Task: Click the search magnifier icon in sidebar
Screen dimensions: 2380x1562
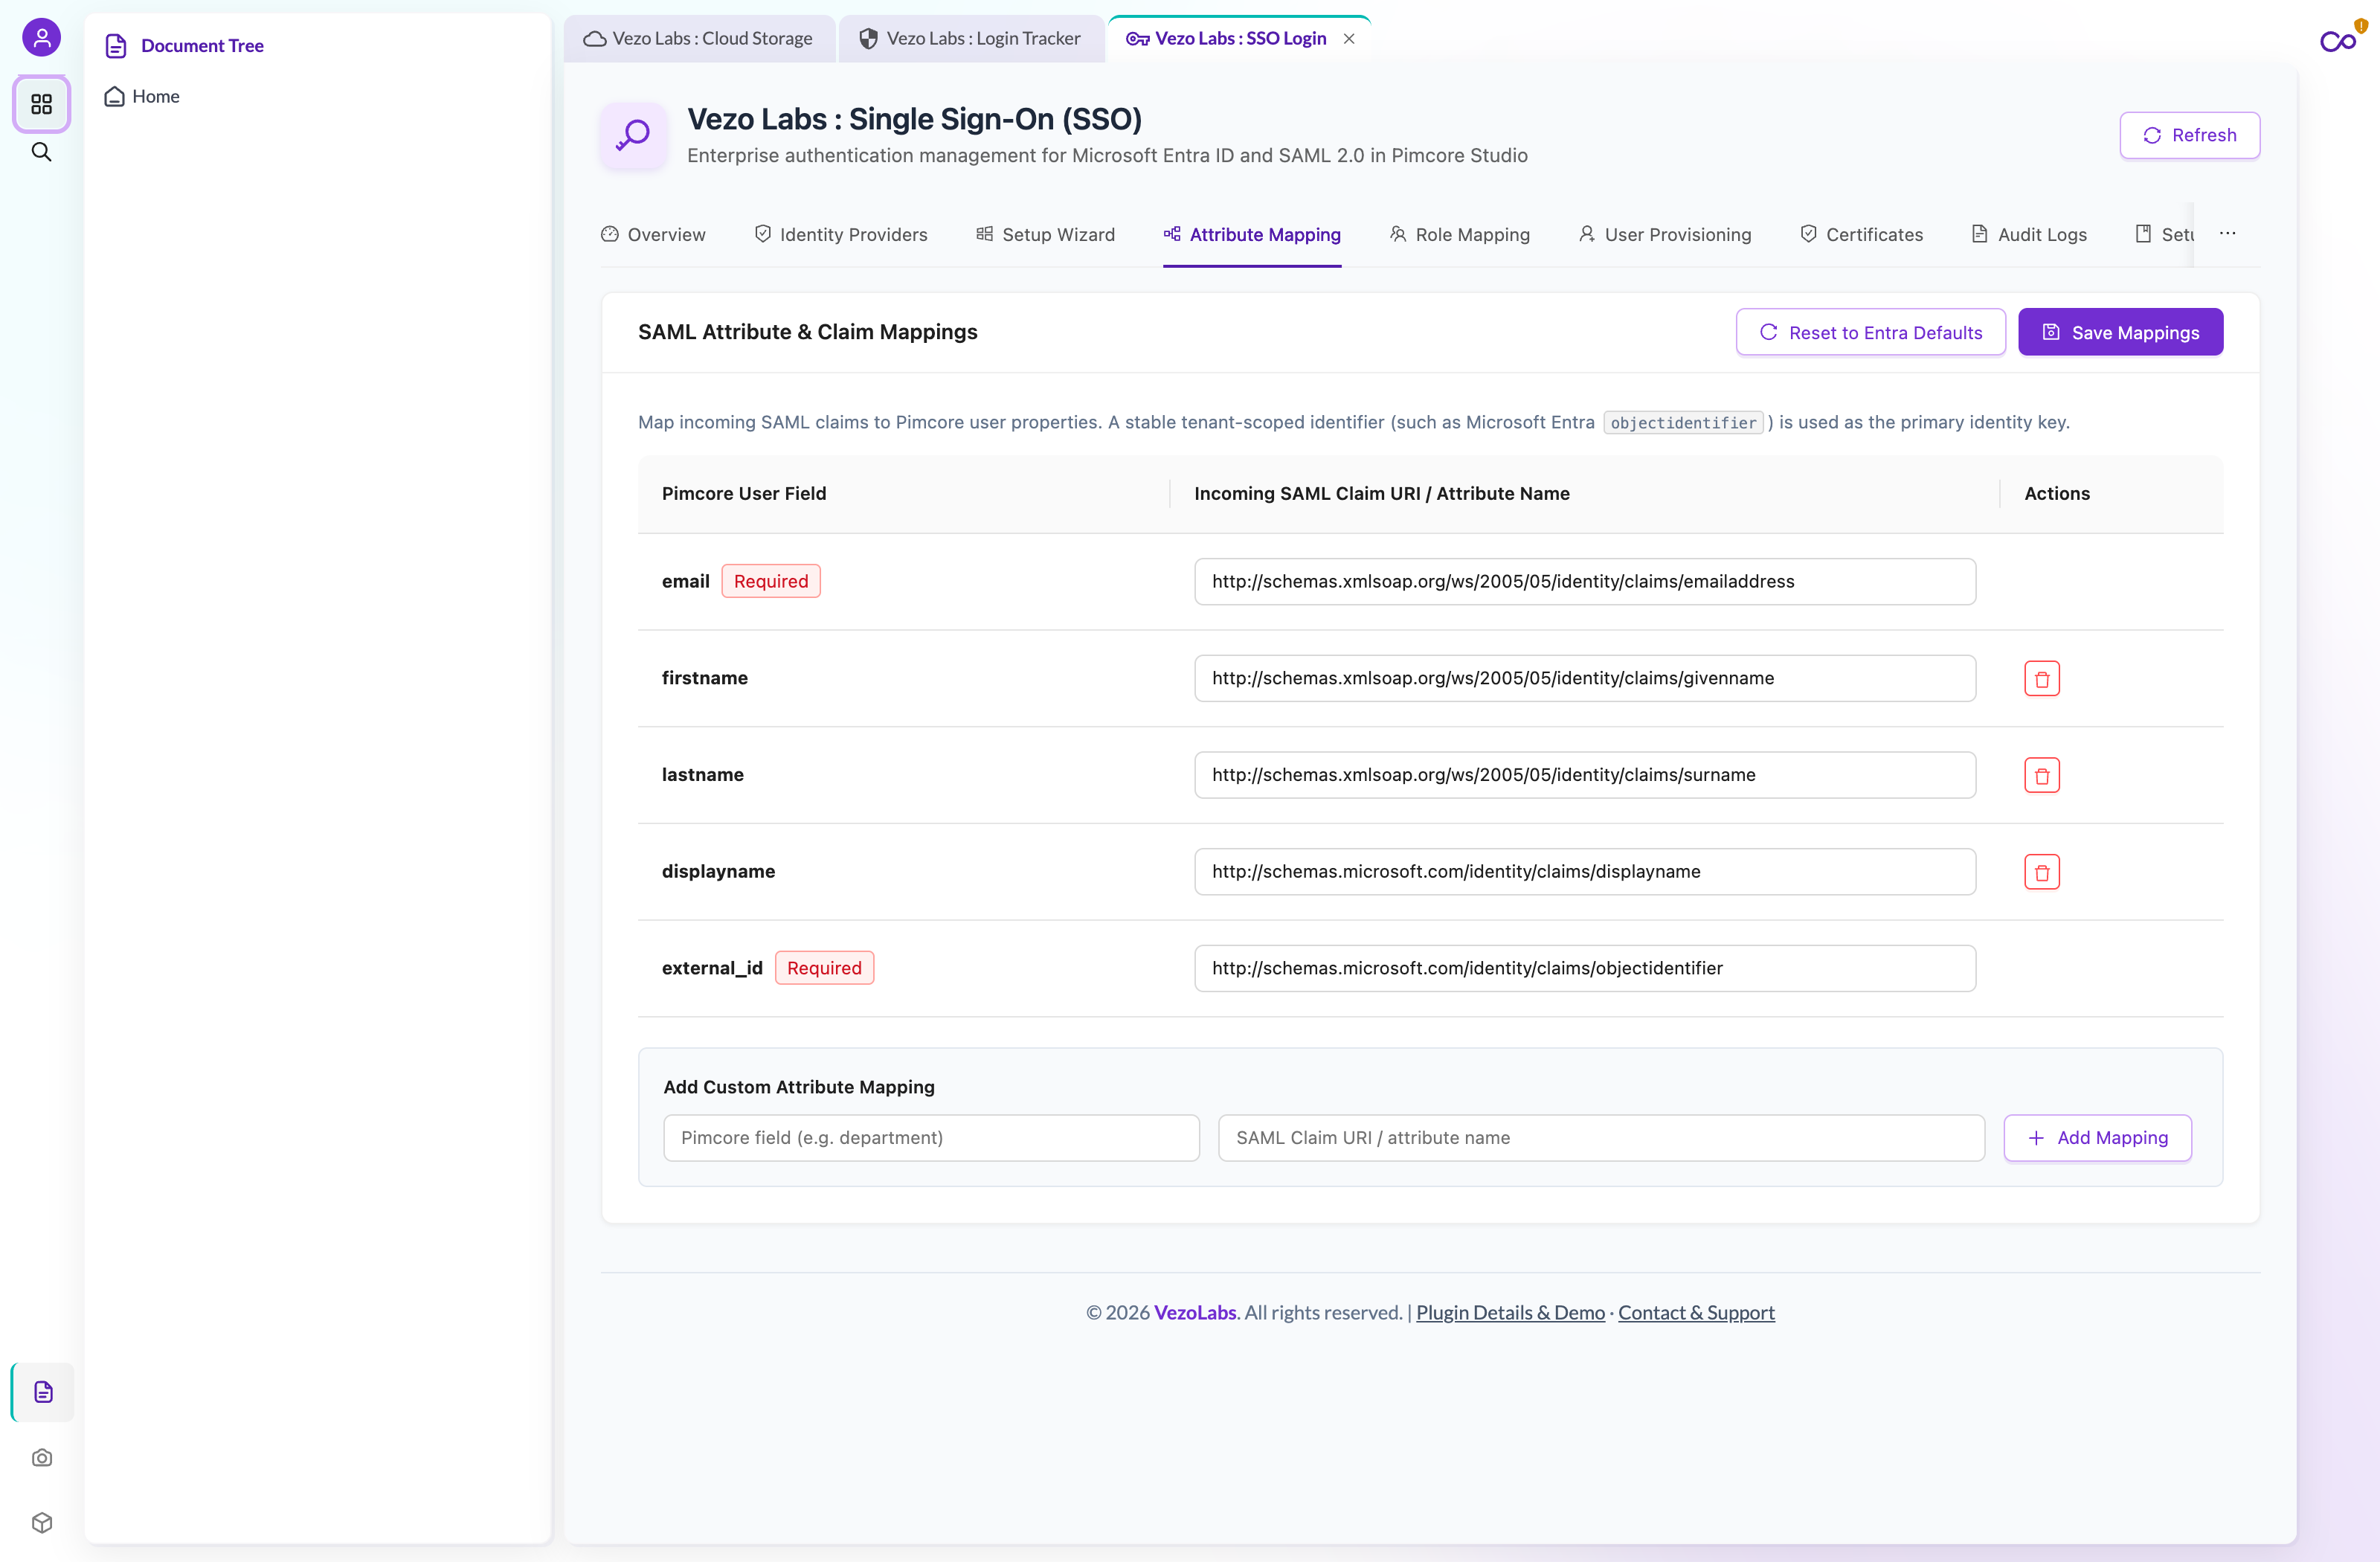Action: [x=41, y=152]
